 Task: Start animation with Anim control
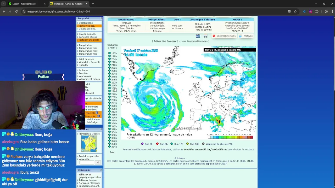pyautogui.click(x=112, y=48)
